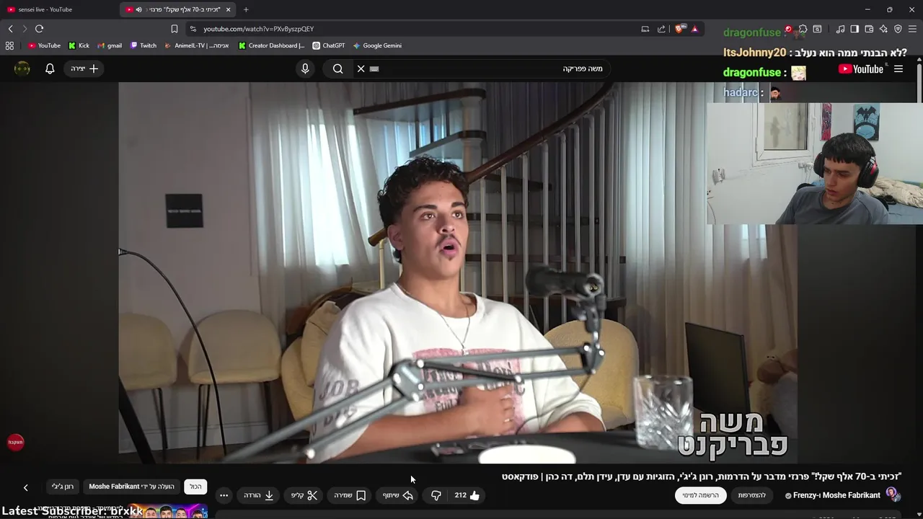Click the video title text
923x519 pixels.
[x=702, y=476]
